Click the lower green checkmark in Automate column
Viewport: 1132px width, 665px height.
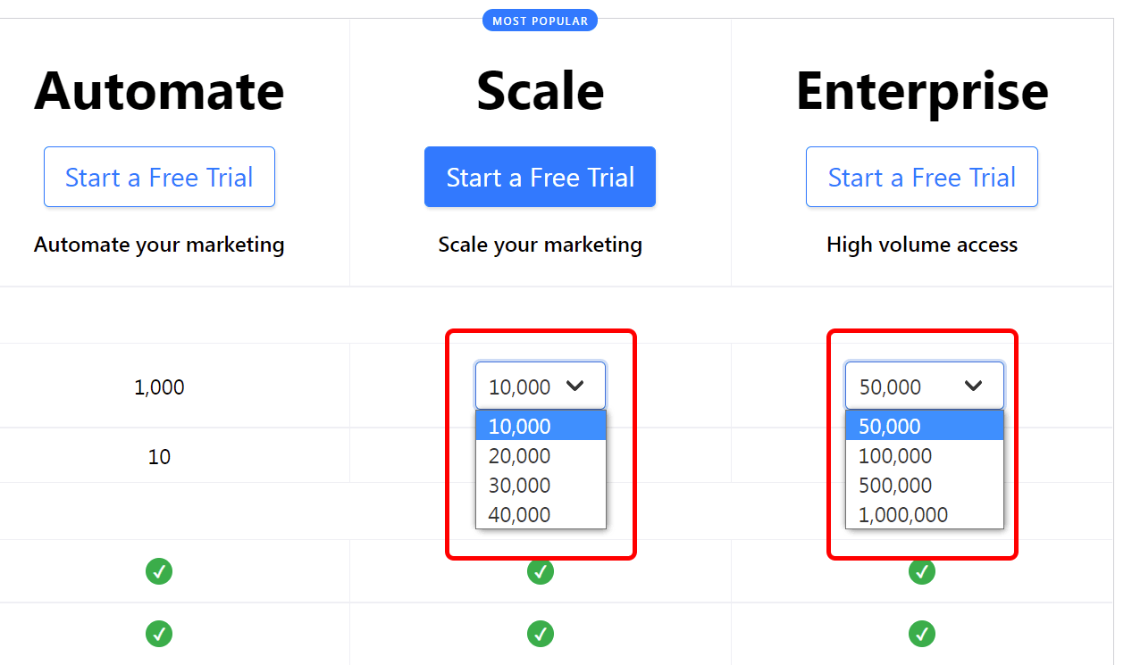tap(159, 634)
